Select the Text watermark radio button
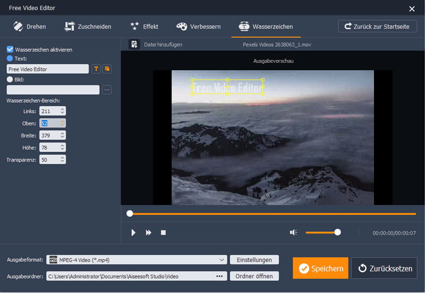Image resolution: width=425 pixels, height=293 pixels. [10, 58]
